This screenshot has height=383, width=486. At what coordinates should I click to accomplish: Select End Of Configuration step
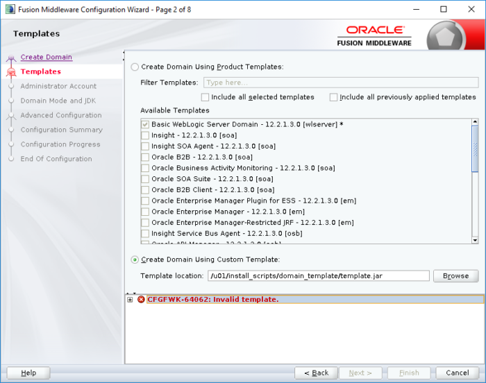pyautogui.click(x=56, y=159)
